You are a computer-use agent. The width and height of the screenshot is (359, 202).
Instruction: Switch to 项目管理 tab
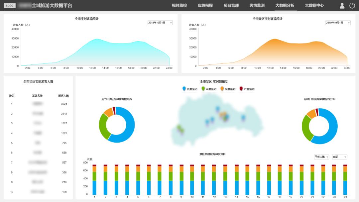click(x=231, y=6)
